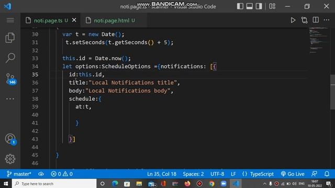Start Go Live server

(293, 174)
